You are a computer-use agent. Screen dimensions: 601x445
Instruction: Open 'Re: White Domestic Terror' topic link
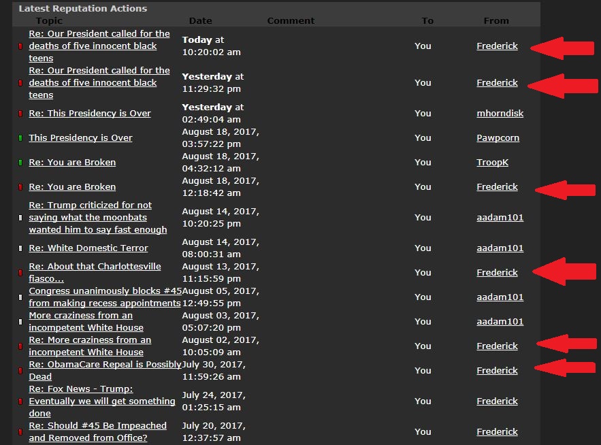pos(88,248)
